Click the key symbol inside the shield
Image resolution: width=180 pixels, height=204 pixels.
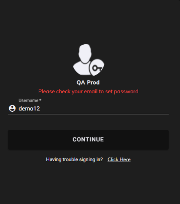97,68
